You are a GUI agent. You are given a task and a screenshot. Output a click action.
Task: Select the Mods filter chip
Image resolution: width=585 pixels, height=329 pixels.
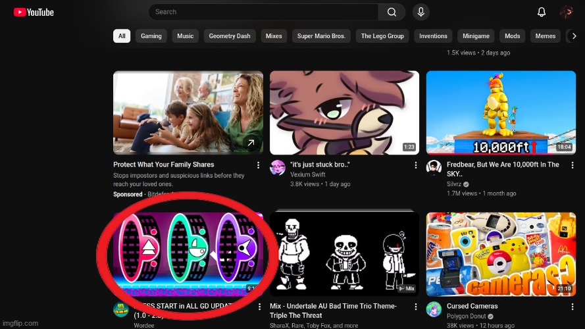pyautogui.click(x=512, y=36)
